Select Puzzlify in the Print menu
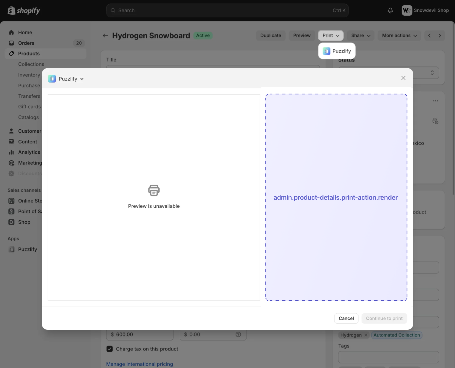 pyautogui.click(x=337, y=51)
